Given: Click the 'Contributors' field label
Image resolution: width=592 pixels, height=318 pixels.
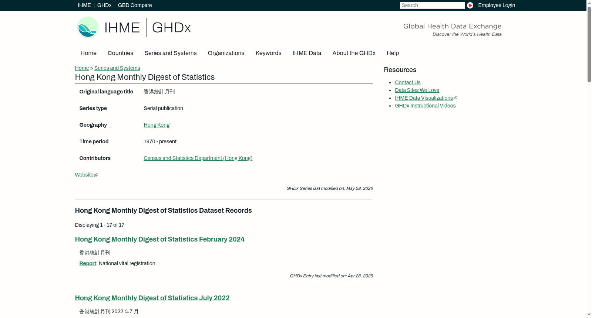Looking at the screenshot, I should (95, 158).
